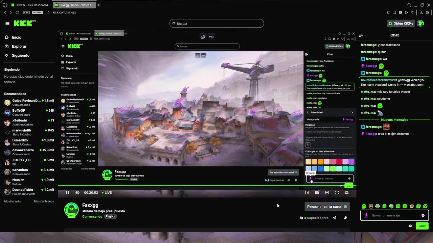Open the browser easy setup menu icon
This screenshot has height=243, width=433.
pyautogui.click(x=428, y=12)
